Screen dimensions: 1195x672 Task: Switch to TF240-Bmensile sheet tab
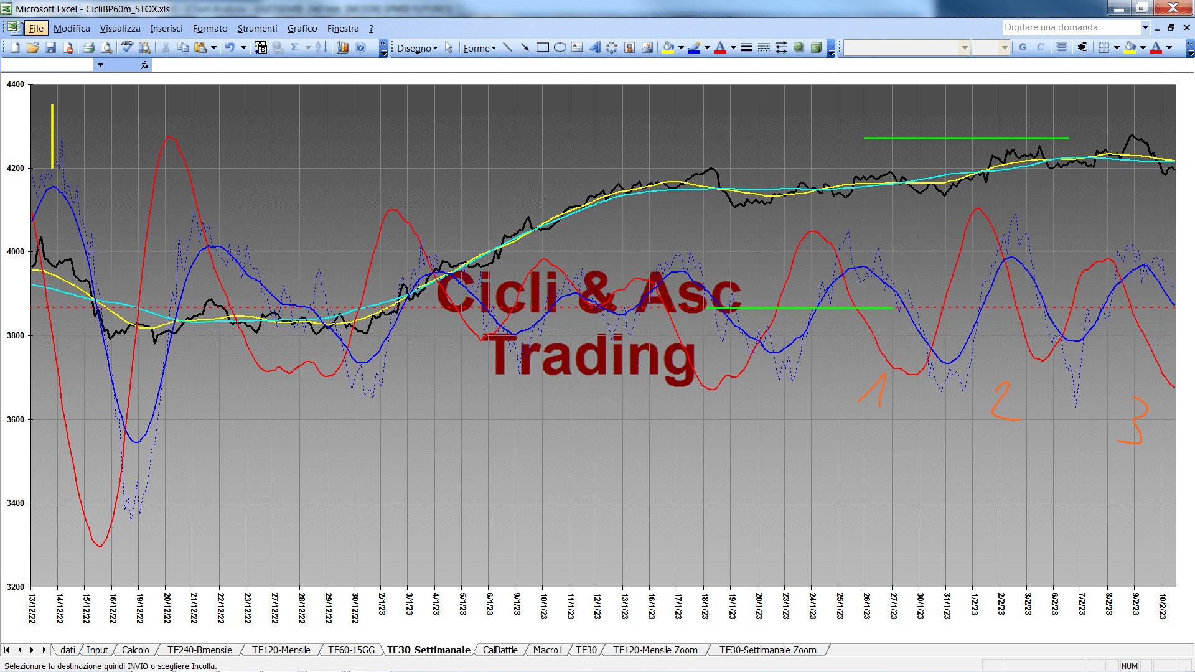point(199,650)
